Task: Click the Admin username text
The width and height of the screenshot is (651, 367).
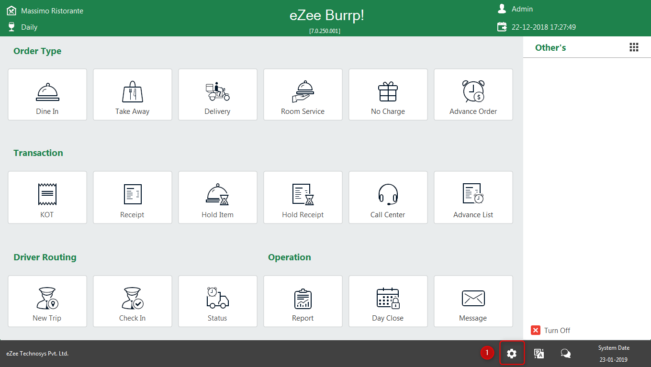Action: pos(522,9)
